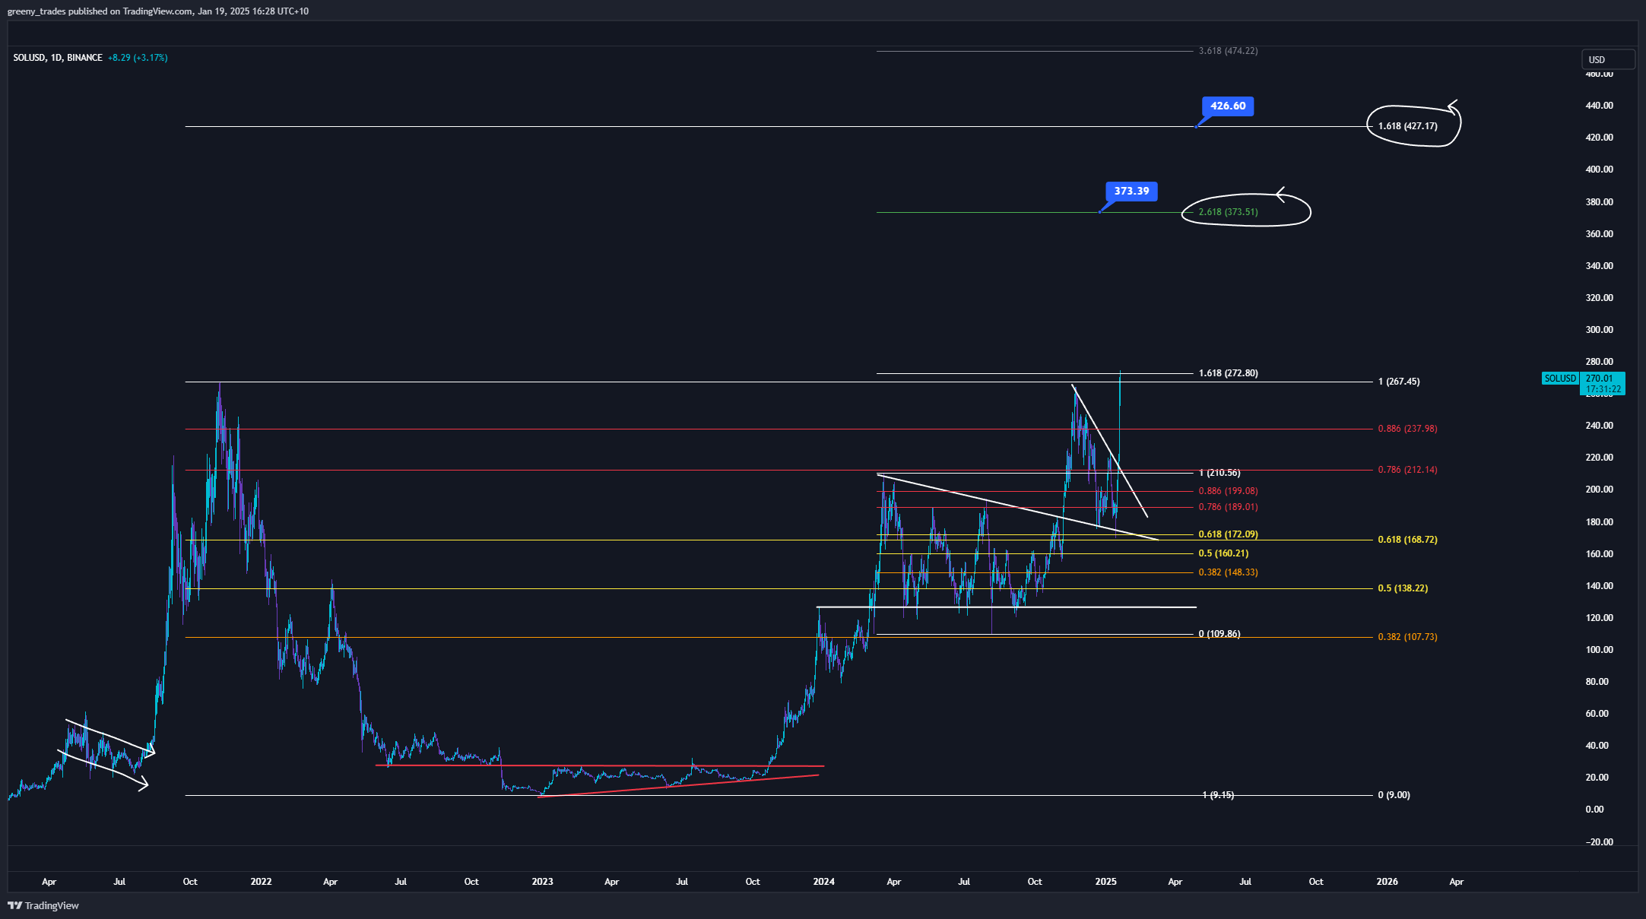Click the TradingView logo in the bottom-left corner
This screenshot has width=1646, height=919.
pyautogui.click(x=42, y=905)
